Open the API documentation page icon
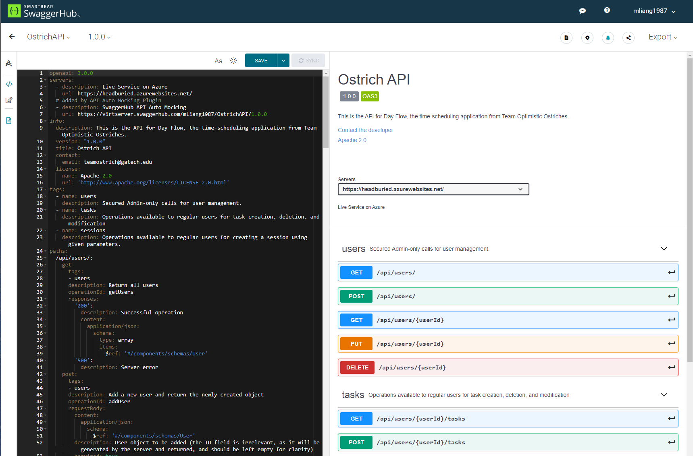Viewport: 693px width, 456px height. tap(566, 38)
